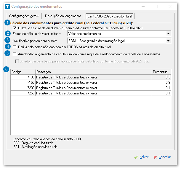Select row with code 7150
Image resolution: width=181 pixels, height=169 pixels.
[x=91, y=83]
